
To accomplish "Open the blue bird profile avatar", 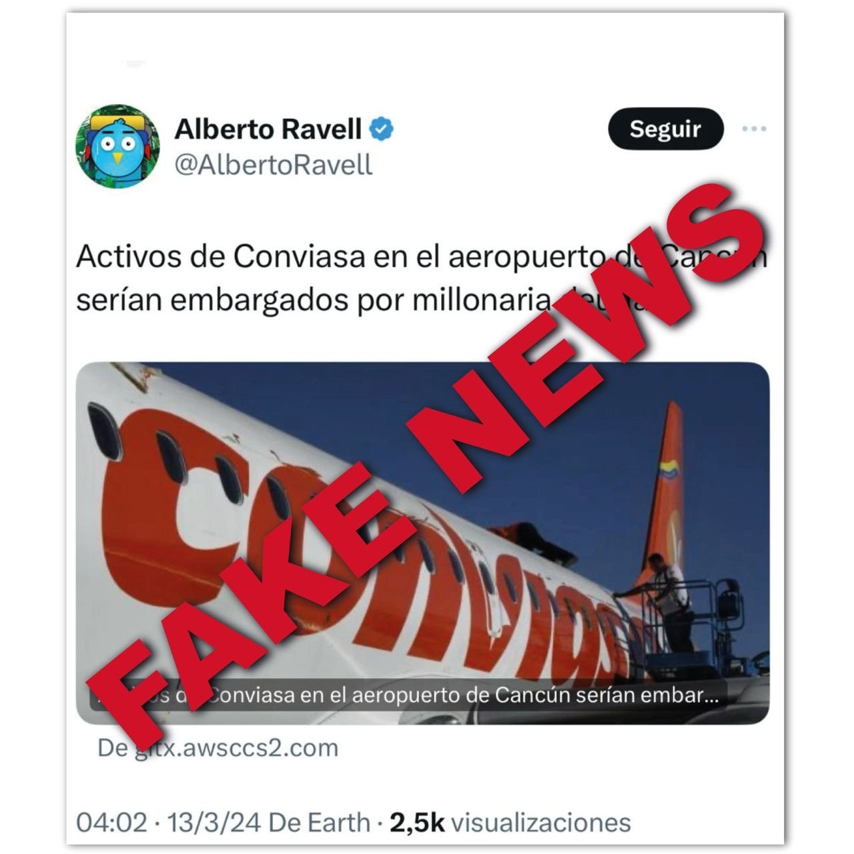I will 117,146.
